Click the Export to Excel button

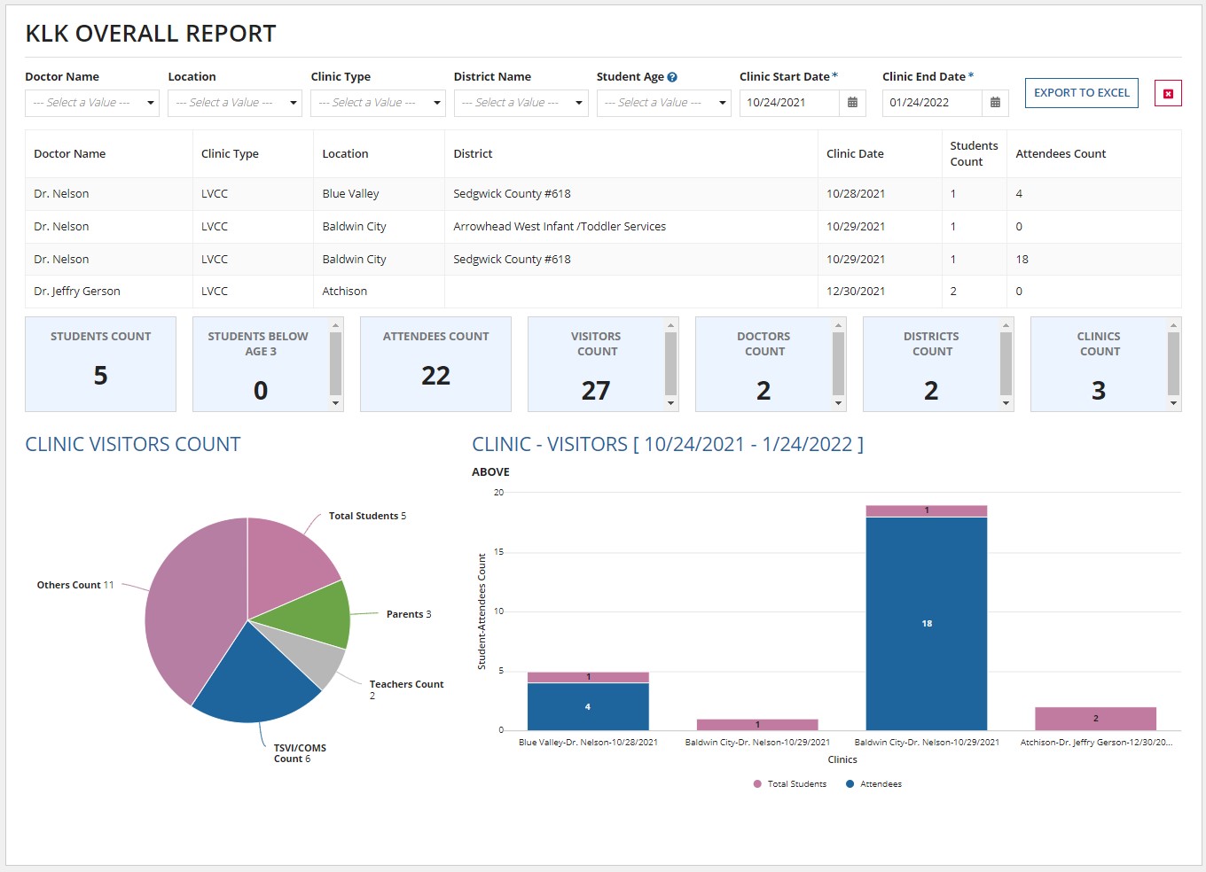[1081, 93]
